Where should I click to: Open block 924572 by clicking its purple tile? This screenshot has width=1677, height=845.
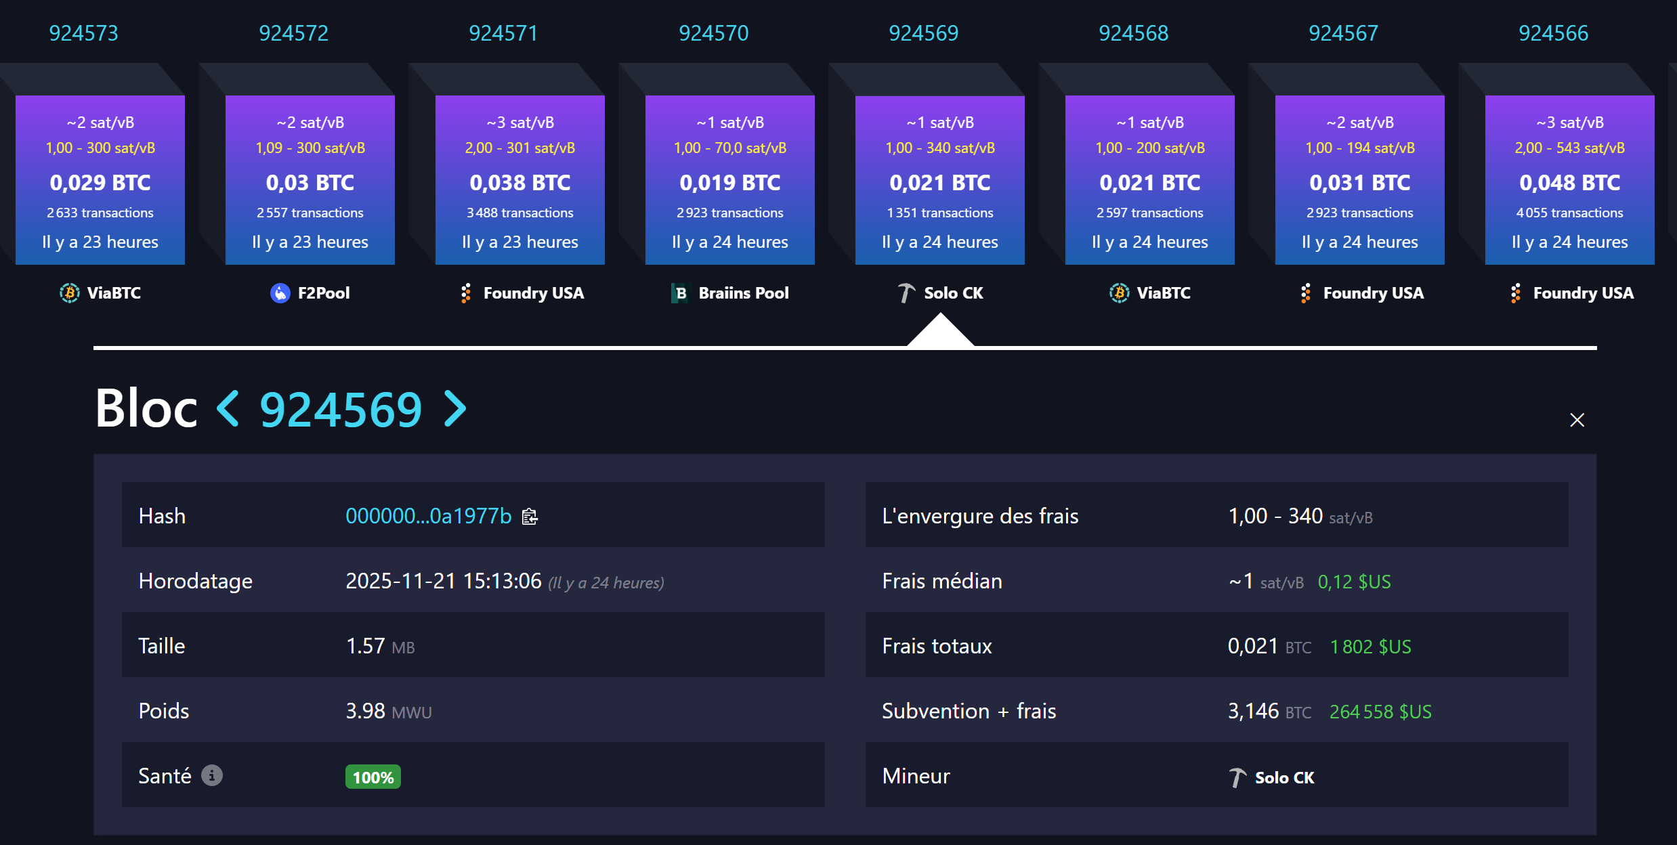pyautogui.click(x=310, y=179)
